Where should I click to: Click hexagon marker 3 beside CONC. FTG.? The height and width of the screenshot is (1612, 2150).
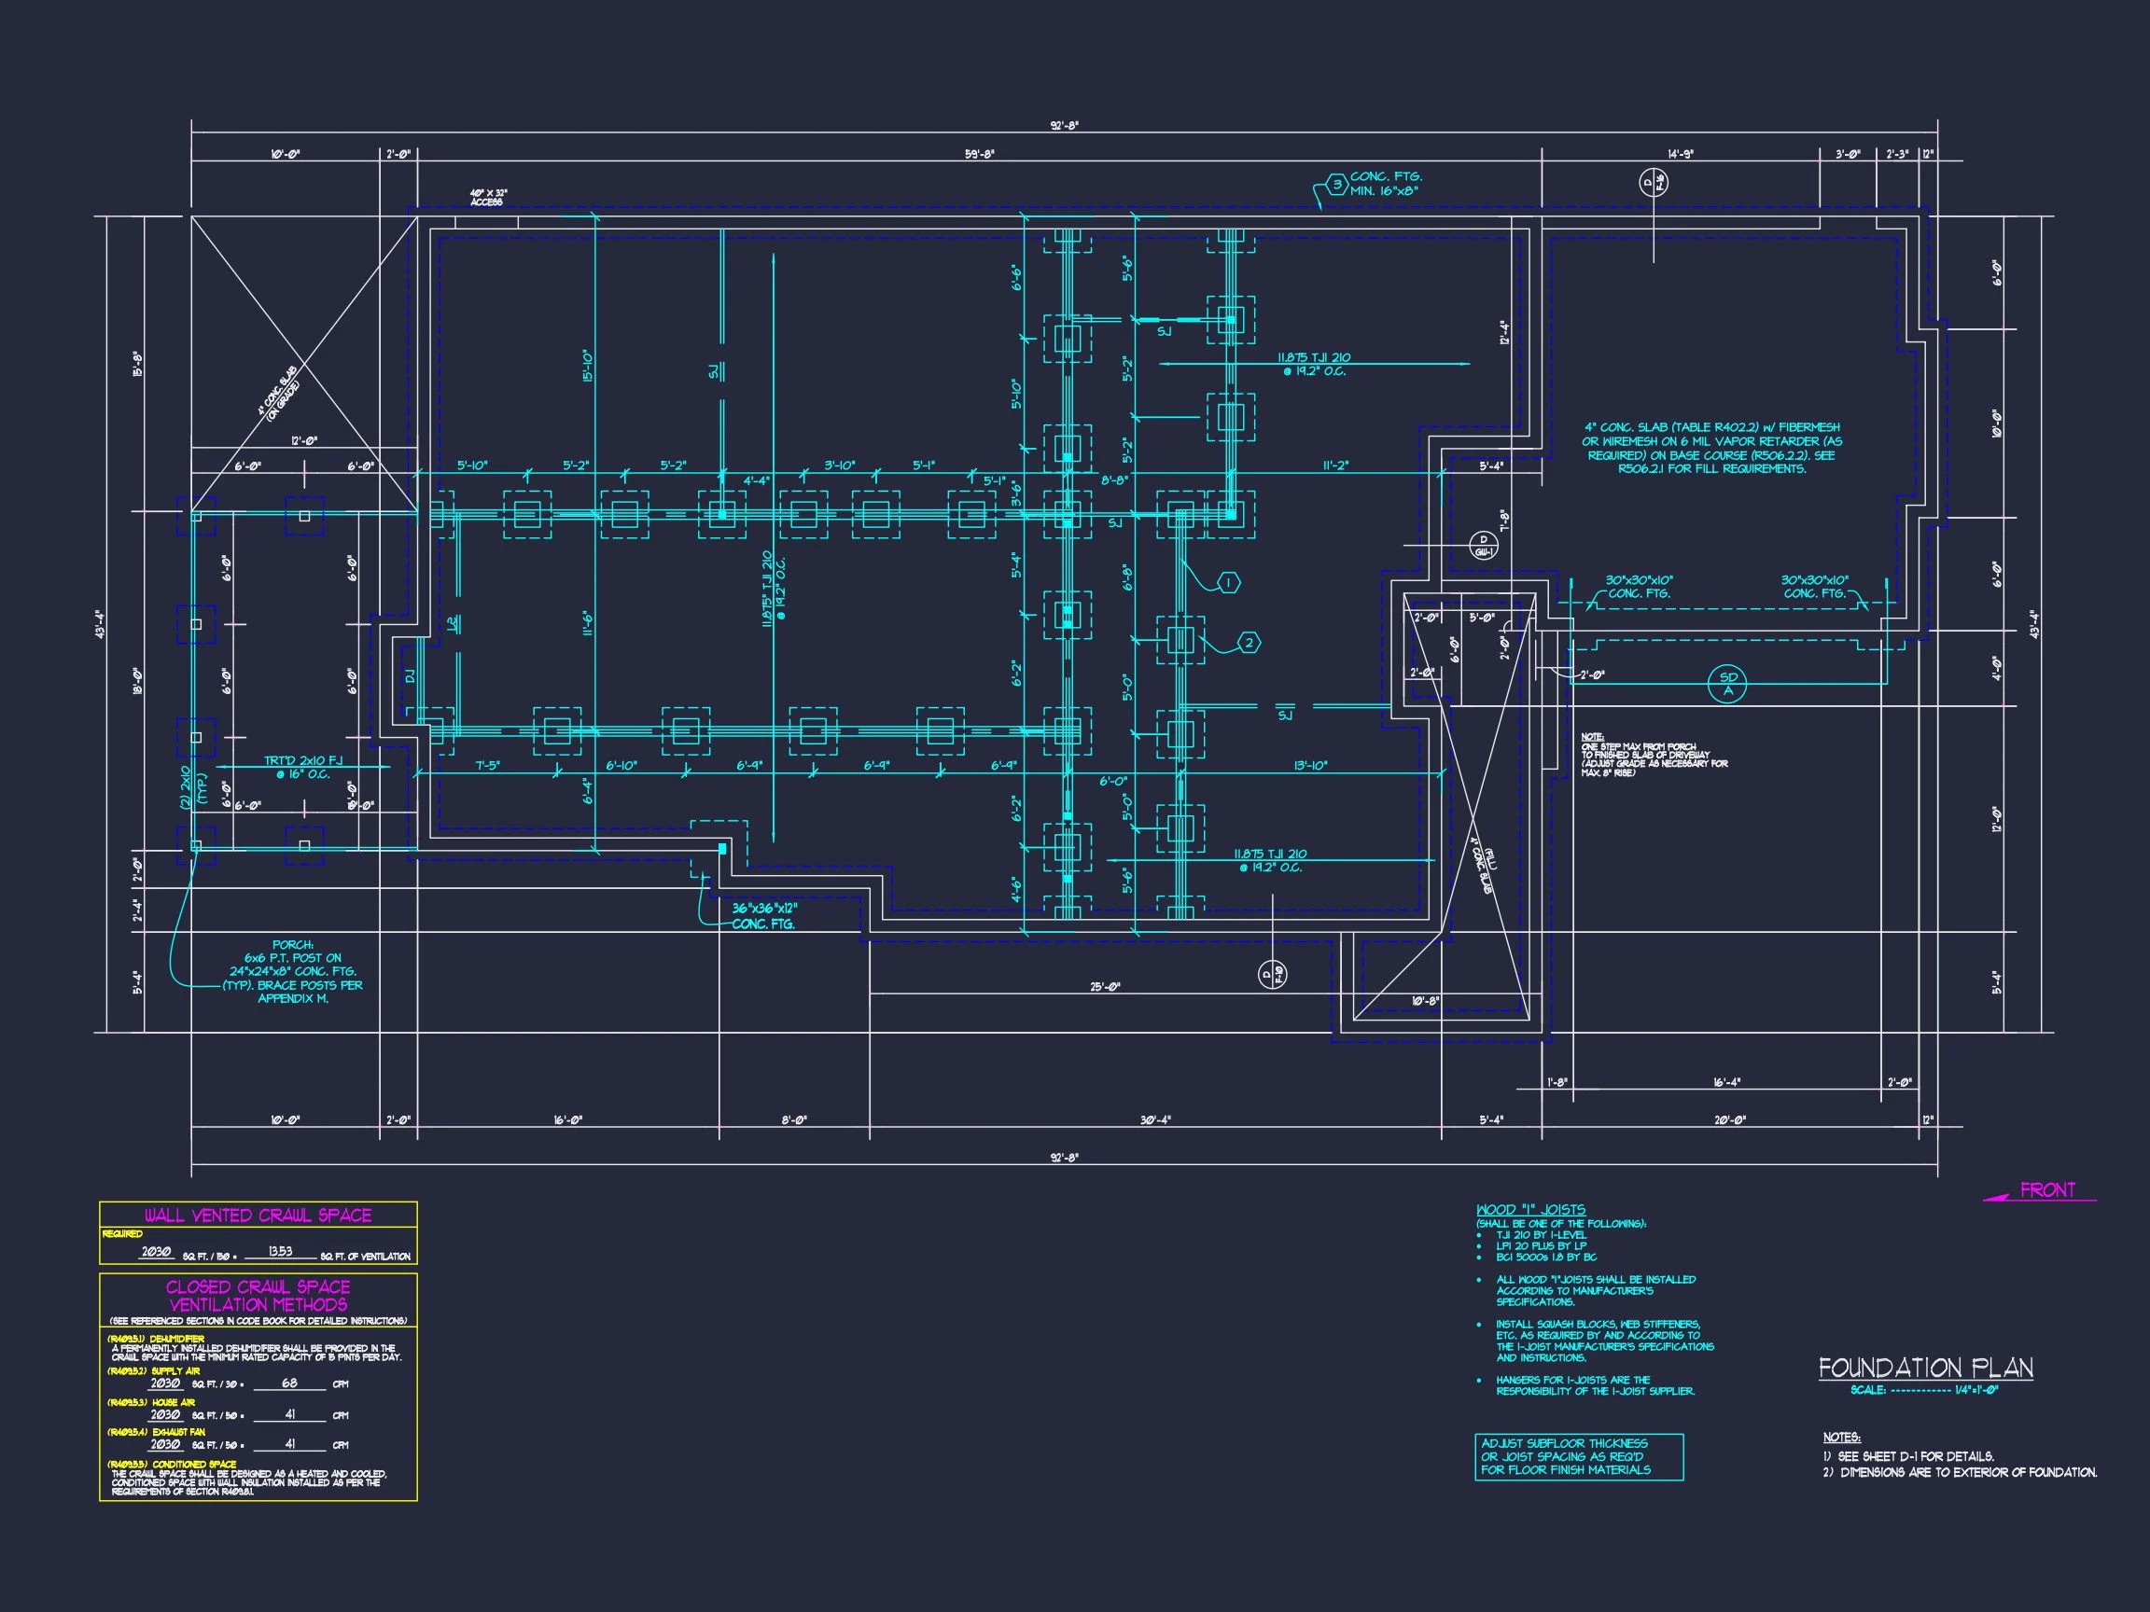(1337, 184)
